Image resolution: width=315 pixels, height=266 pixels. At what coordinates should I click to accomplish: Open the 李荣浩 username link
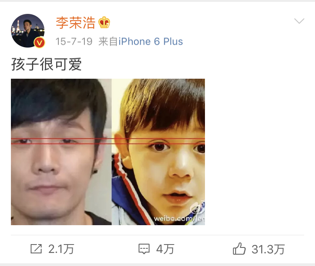point(76,23)
